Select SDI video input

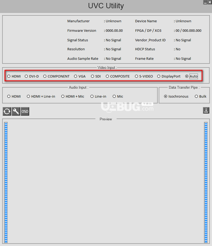pyautogui.click(x=96, y=76)
